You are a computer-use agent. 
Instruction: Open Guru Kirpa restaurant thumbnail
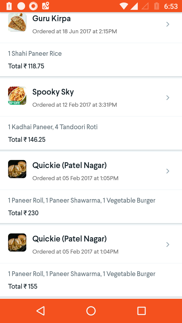(x=17, y=22)
